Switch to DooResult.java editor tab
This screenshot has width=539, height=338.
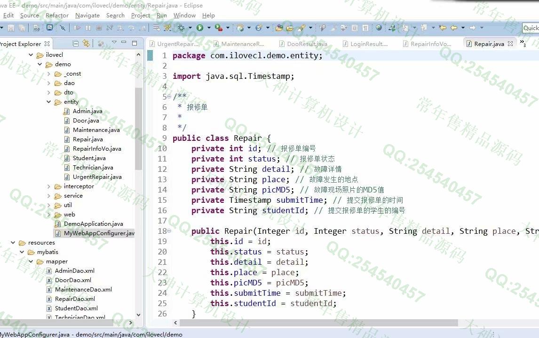point(303,44)
